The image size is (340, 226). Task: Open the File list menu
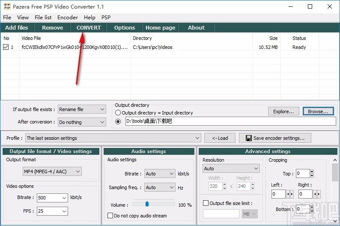(43, 17)
